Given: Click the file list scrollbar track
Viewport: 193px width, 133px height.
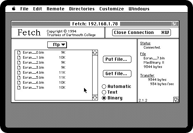Looking at the screenshot, I should point(95,75).
